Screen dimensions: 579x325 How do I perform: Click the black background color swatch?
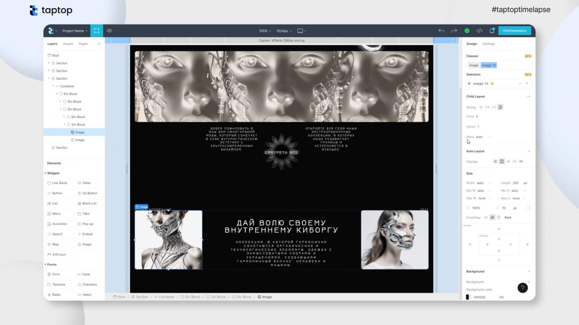coord(468,297)
